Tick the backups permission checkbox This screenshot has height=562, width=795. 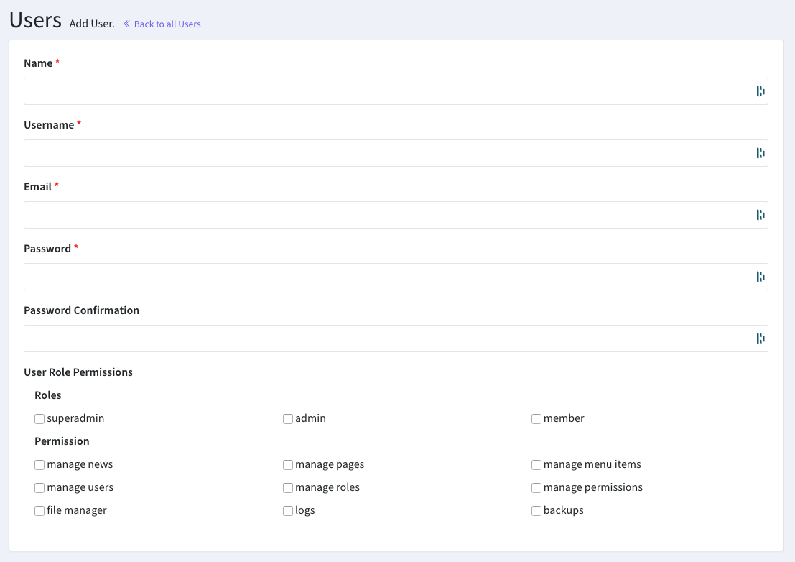tap(536, 511)
